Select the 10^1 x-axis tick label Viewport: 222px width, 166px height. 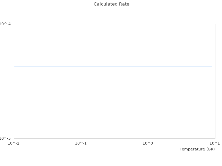point(215,143)
